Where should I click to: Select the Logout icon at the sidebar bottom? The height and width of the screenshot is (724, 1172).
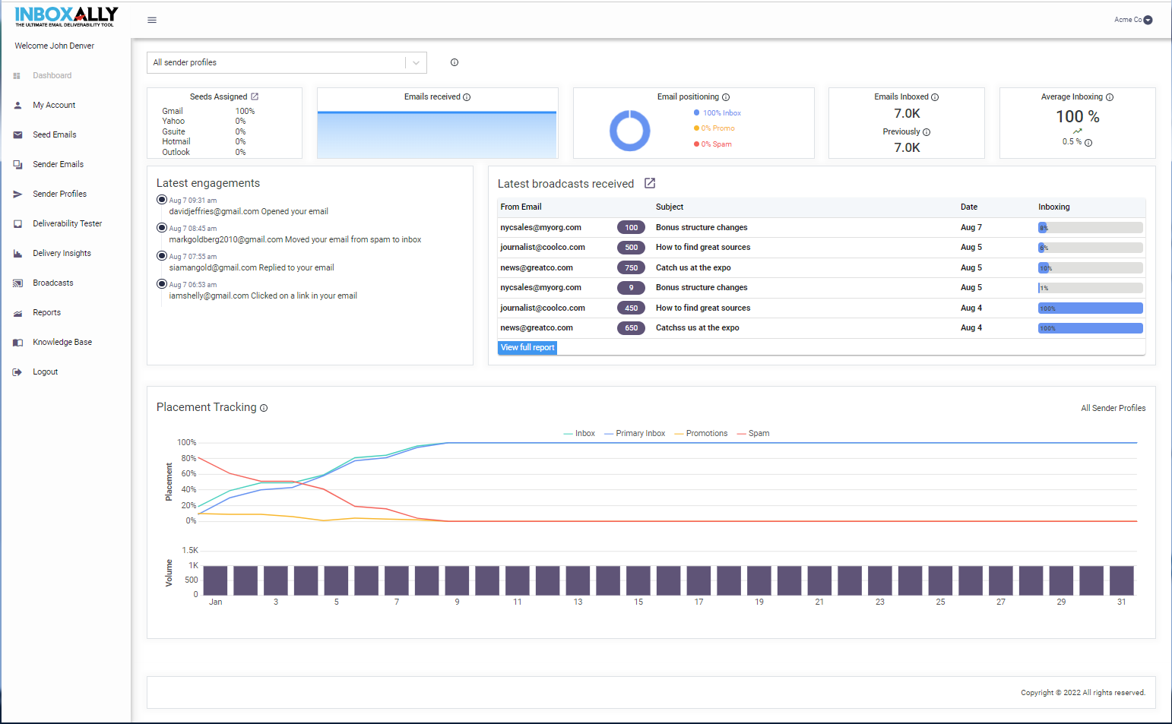tap(17, 371)
